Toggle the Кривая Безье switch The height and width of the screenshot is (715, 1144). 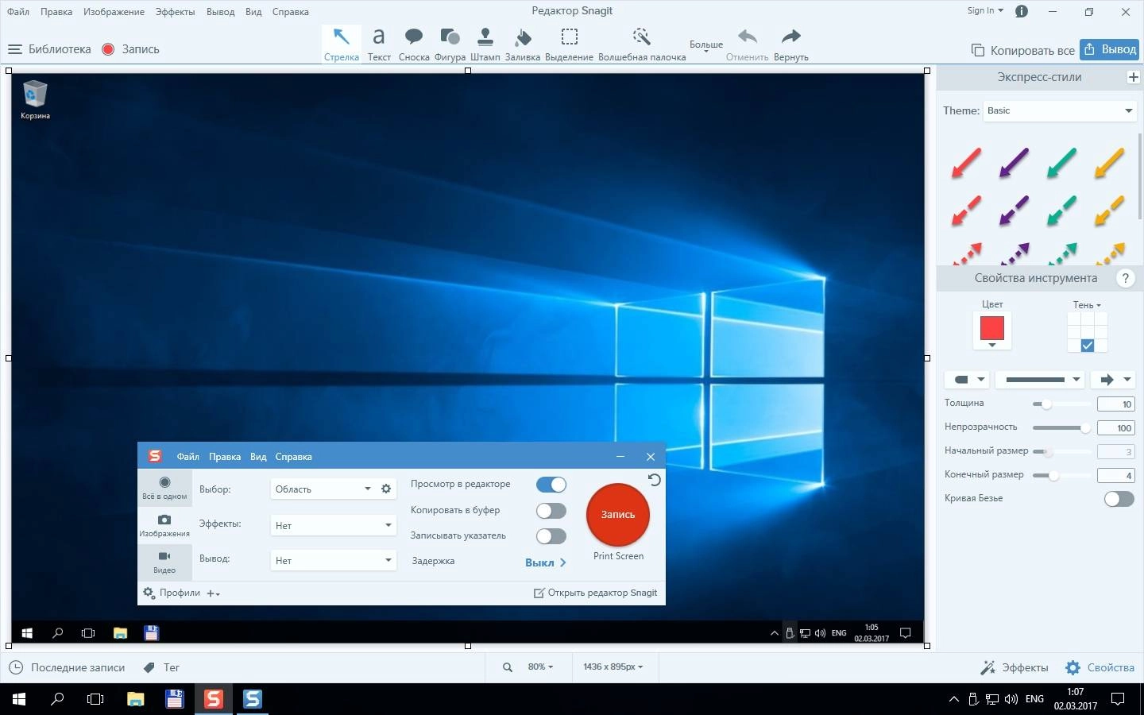pos(1119,499)
